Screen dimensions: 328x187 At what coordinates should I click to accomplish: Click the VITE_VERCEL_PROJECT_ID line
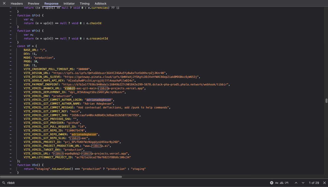tap(72, 142)
